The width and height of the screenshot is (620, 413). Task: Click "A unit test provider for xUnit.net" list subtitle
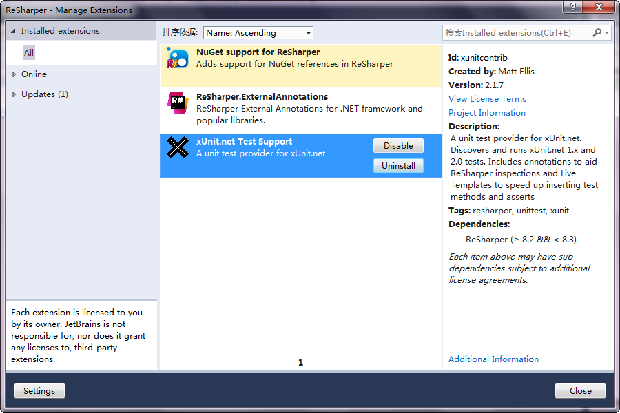(x=260, y=153)
